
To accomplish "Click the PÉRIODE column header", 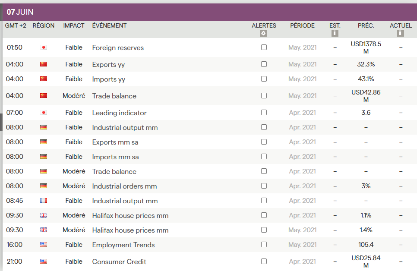I will pyautogui.click(x=302, y=25).
